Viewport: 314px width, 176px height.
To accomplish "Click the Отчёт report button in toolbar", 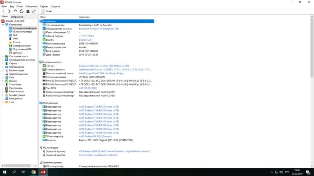I will click(x=47, y=11).
